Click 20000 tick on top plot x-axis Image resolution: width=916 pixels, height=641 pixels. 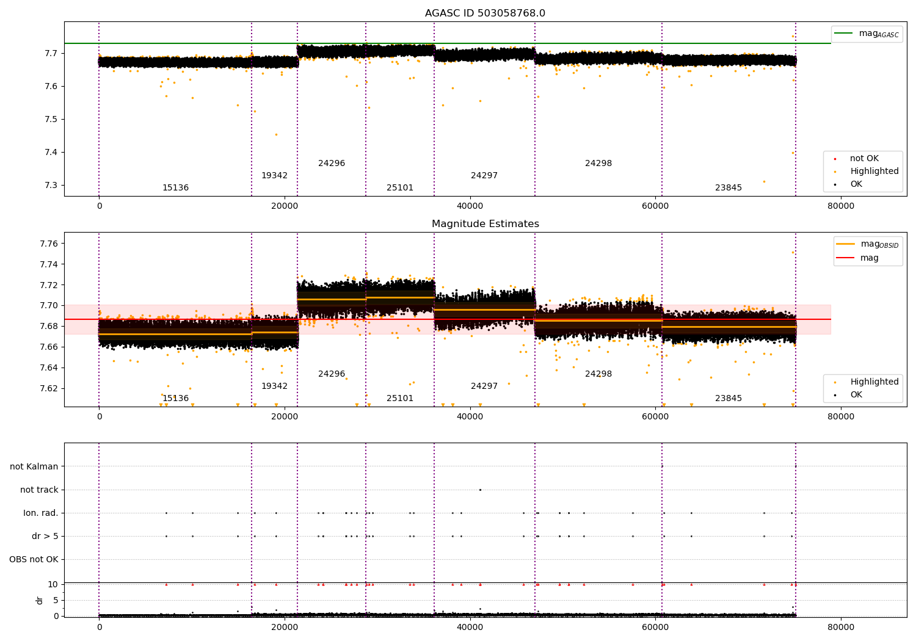[285, 206]
